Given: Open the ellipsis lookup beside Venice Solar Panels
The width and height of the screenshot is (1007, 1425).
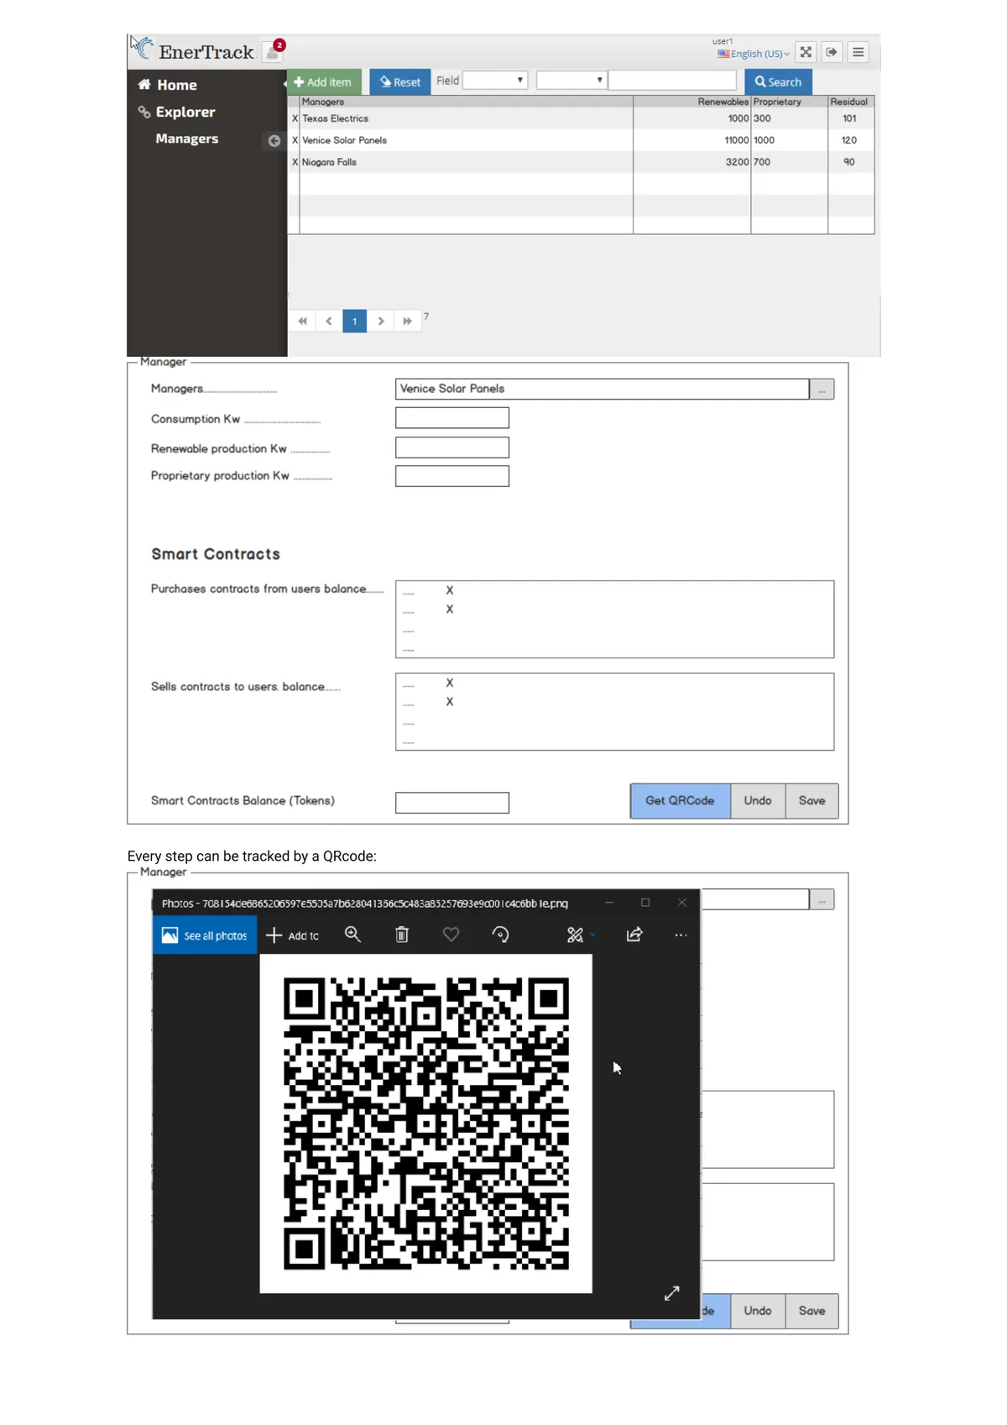Looking at the screenshot, I should pos(822,389).
